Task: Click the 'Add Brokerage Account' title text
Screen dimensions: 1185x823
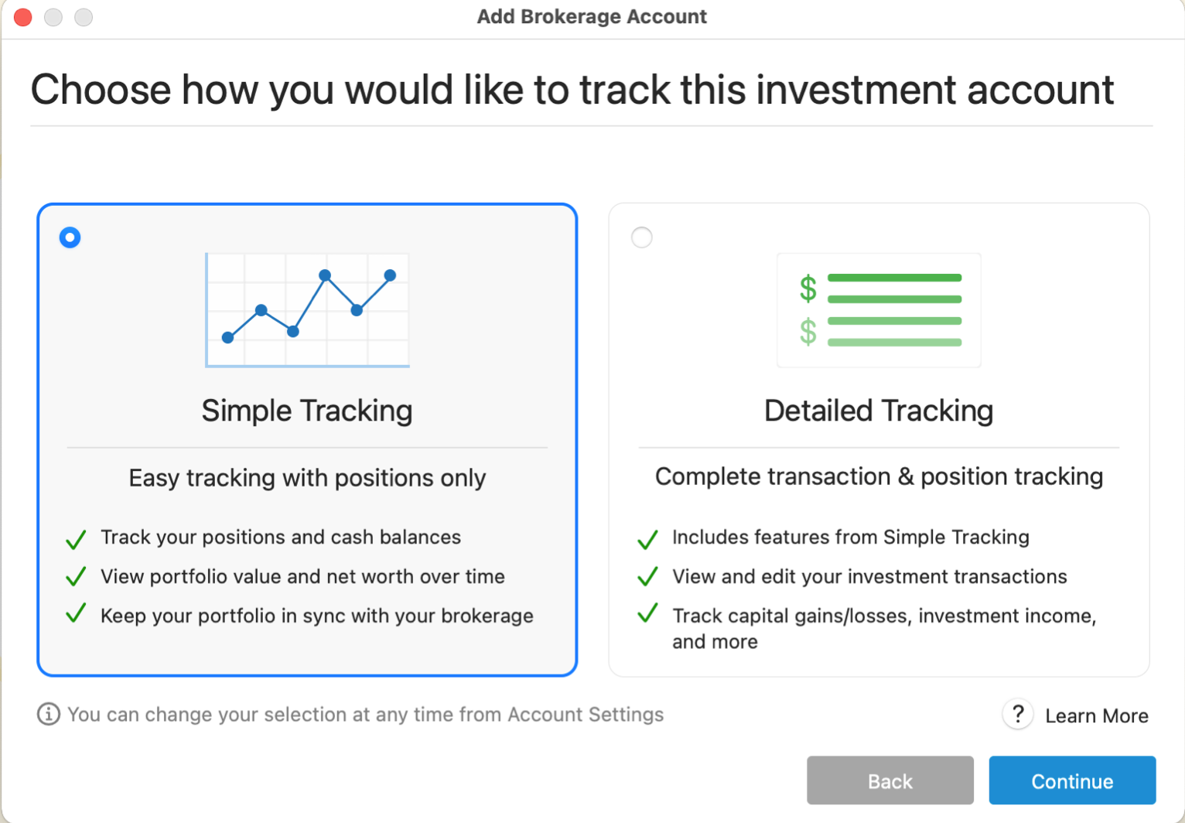Action: click(592, 16)
